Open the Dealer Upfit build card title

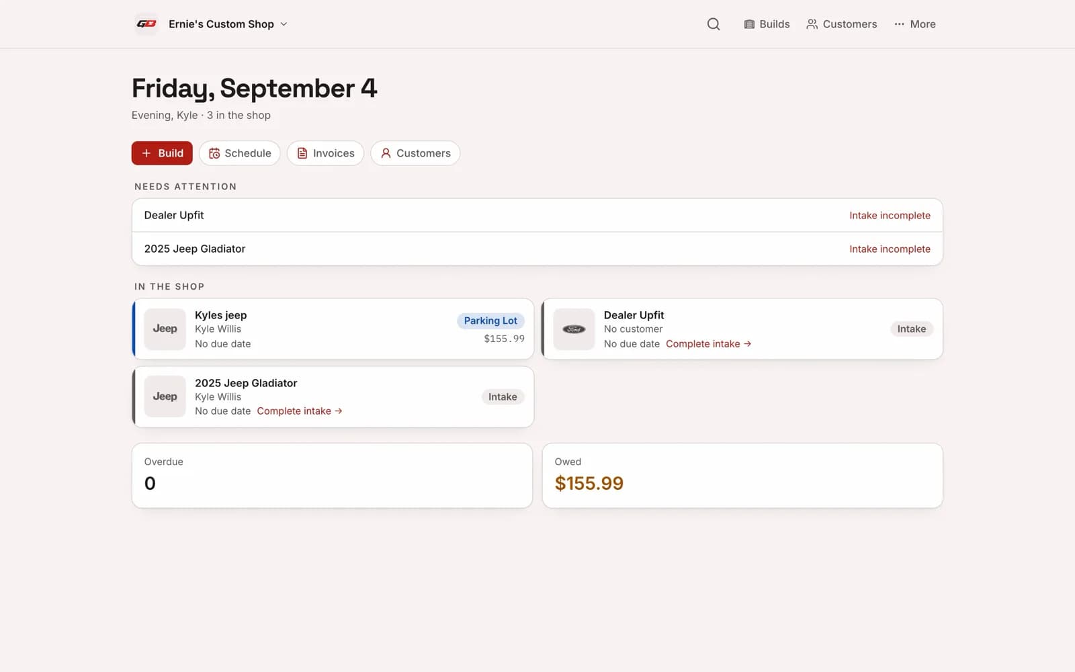pyautogui.click(x=634, y=315)
